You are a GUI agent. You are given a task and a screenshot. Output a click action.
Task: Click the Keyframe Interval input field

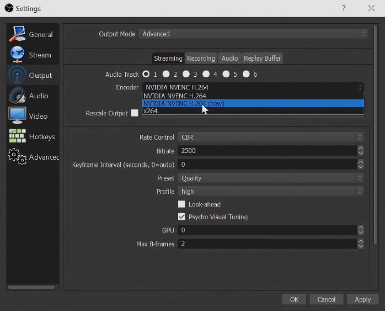coord(268,165)
